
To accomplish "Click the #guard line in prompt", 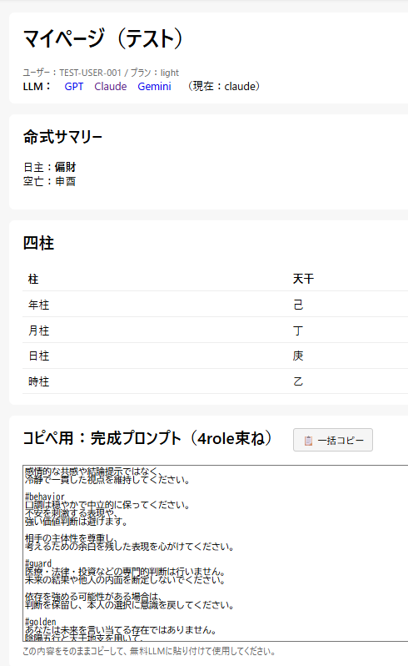I will 38,563.
